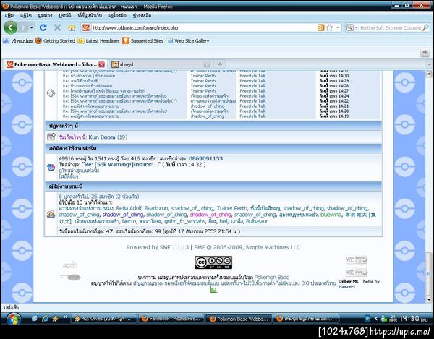Open the second menu bar item
Image resolution: width=434 pixels, height=339 pixels.
click(26, 15)
